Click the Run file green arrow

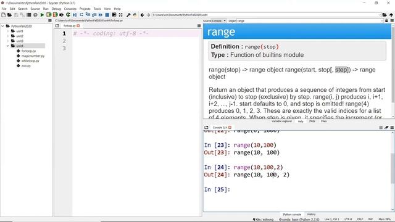(42, 15)
